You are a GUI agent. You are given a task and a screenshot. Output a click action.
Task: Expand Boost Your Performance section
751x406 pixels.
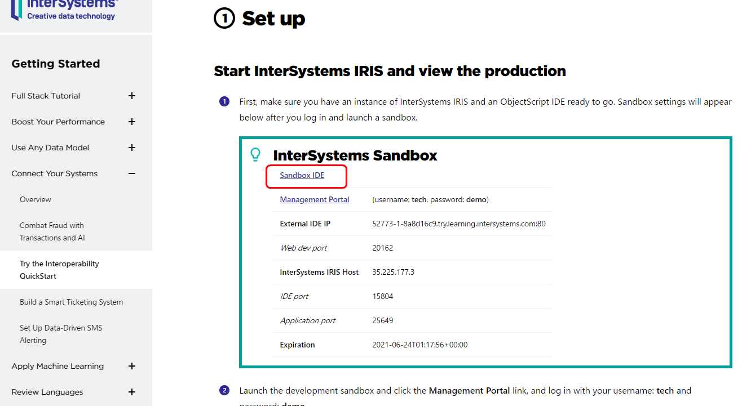(131, 122)
